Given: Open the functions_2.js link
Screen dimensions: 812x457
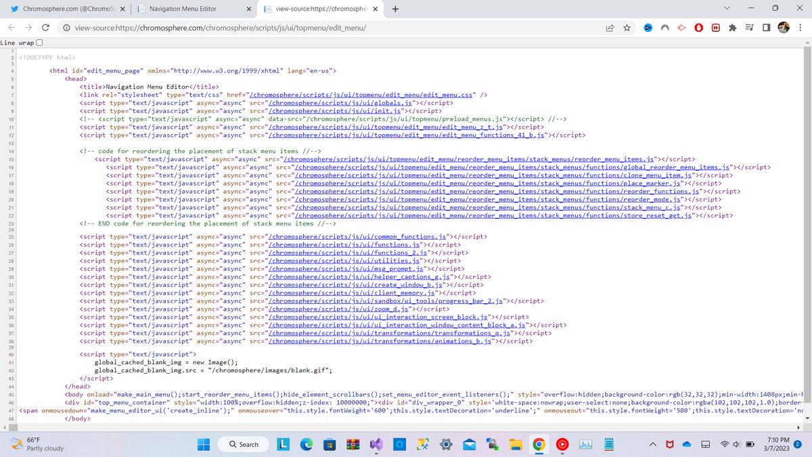Looking at the screenshot, I should pos(349,253).
